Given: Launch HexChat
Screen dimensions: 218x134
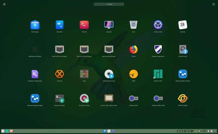Looking at the screenshot, I should pos(59,74).
